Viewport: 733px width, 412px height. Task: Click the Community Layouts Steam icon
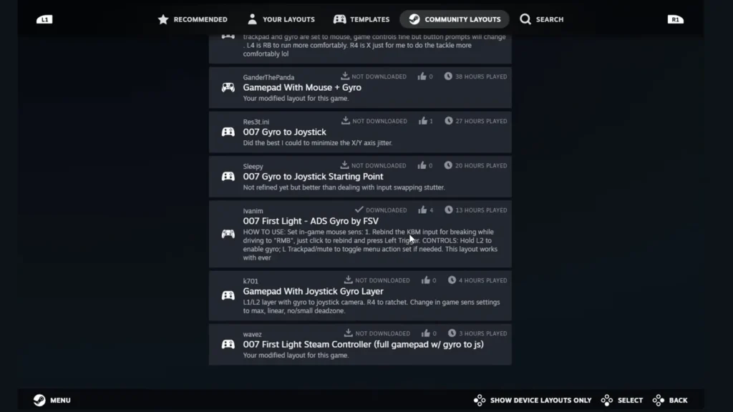pos(414,19)
